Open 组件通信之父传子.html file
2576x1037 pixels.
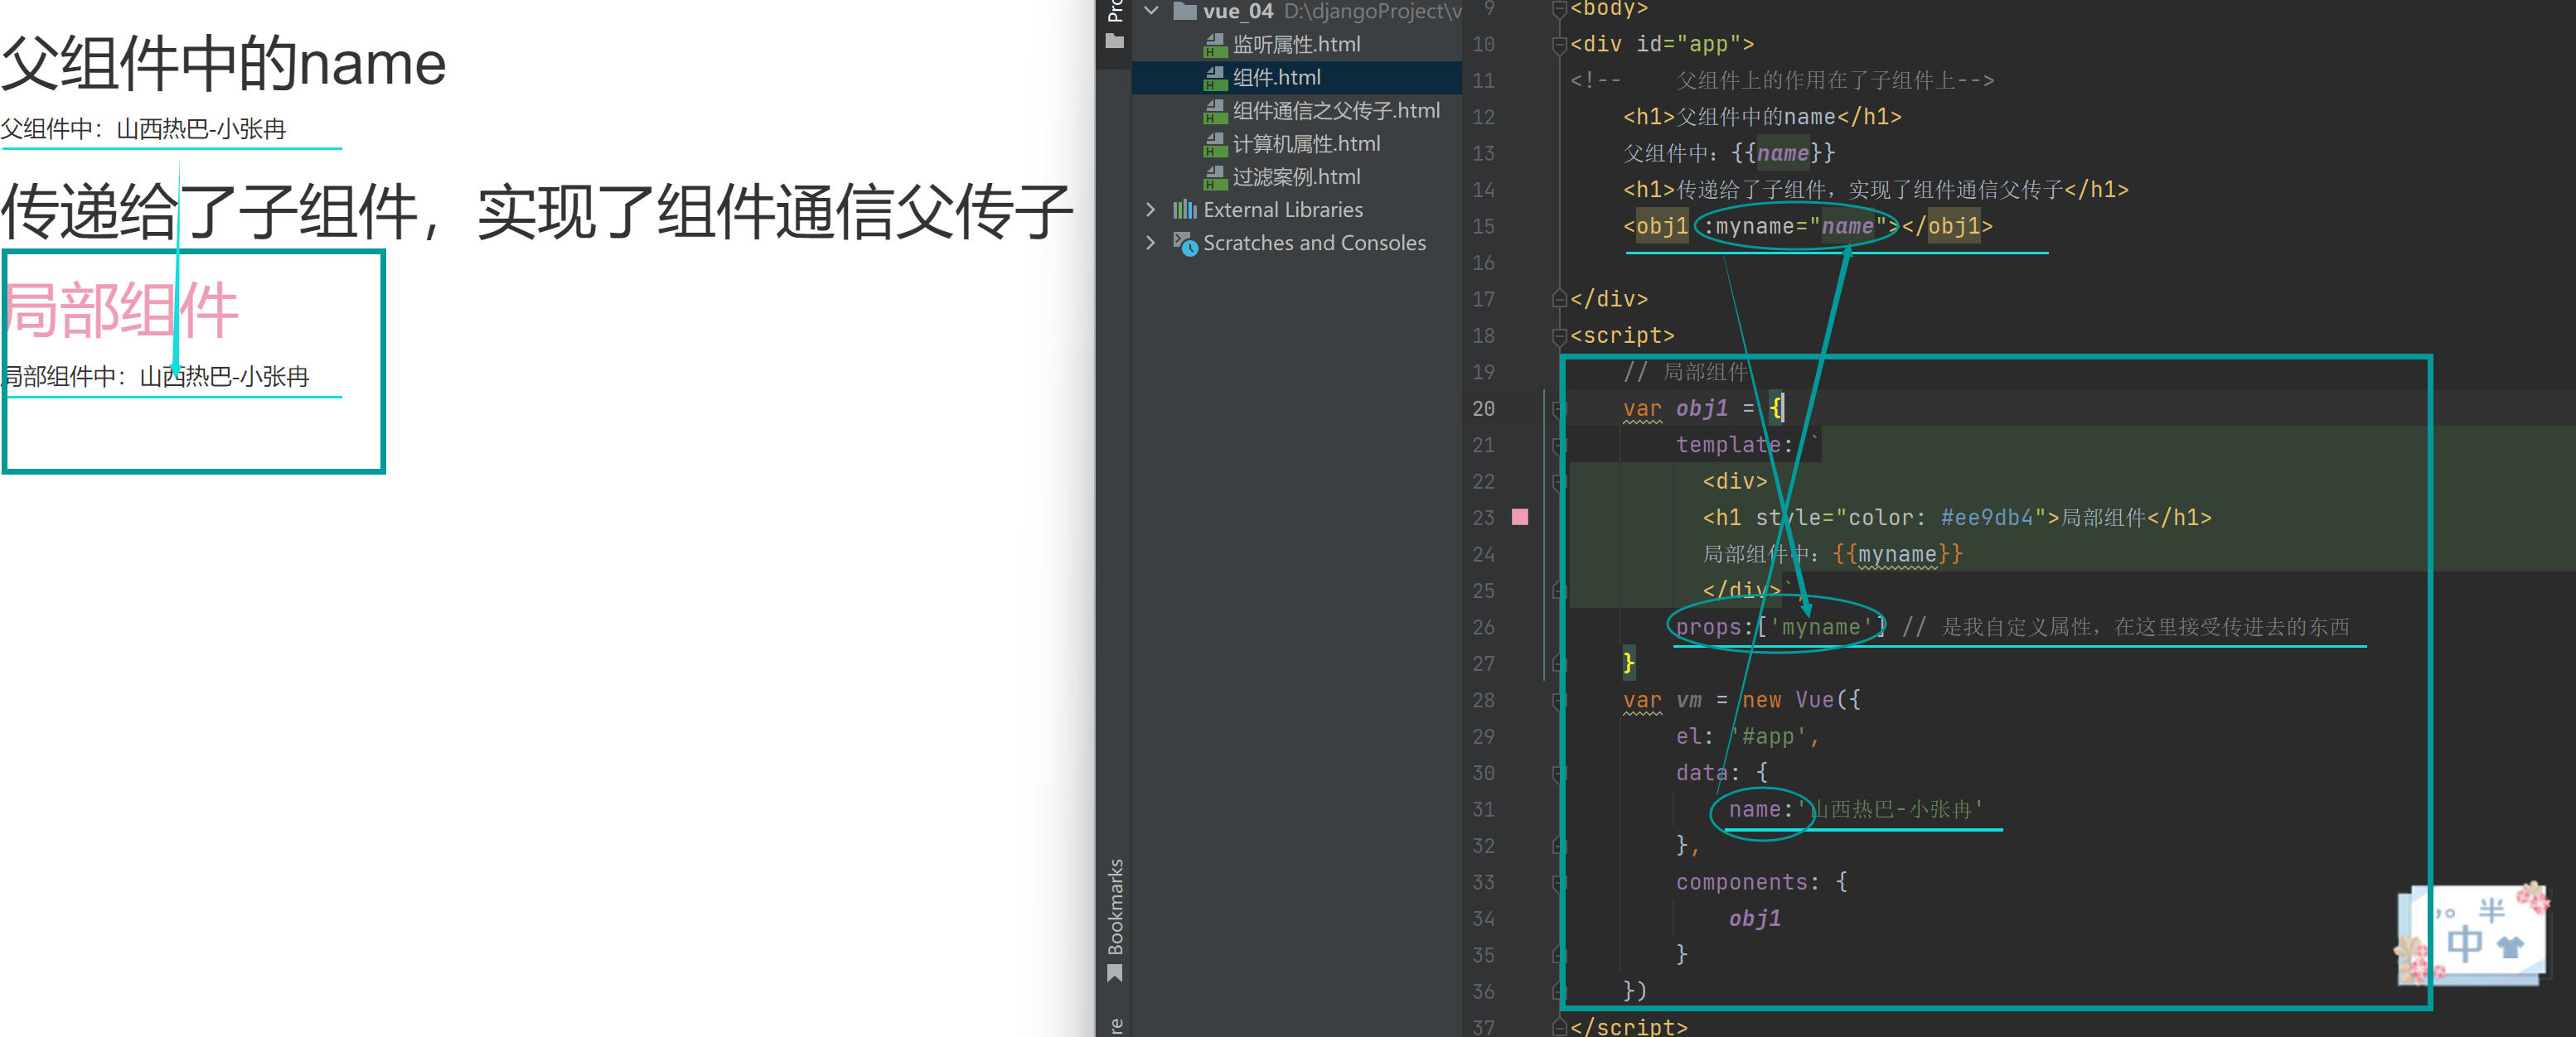click(x=1335, y=111)
